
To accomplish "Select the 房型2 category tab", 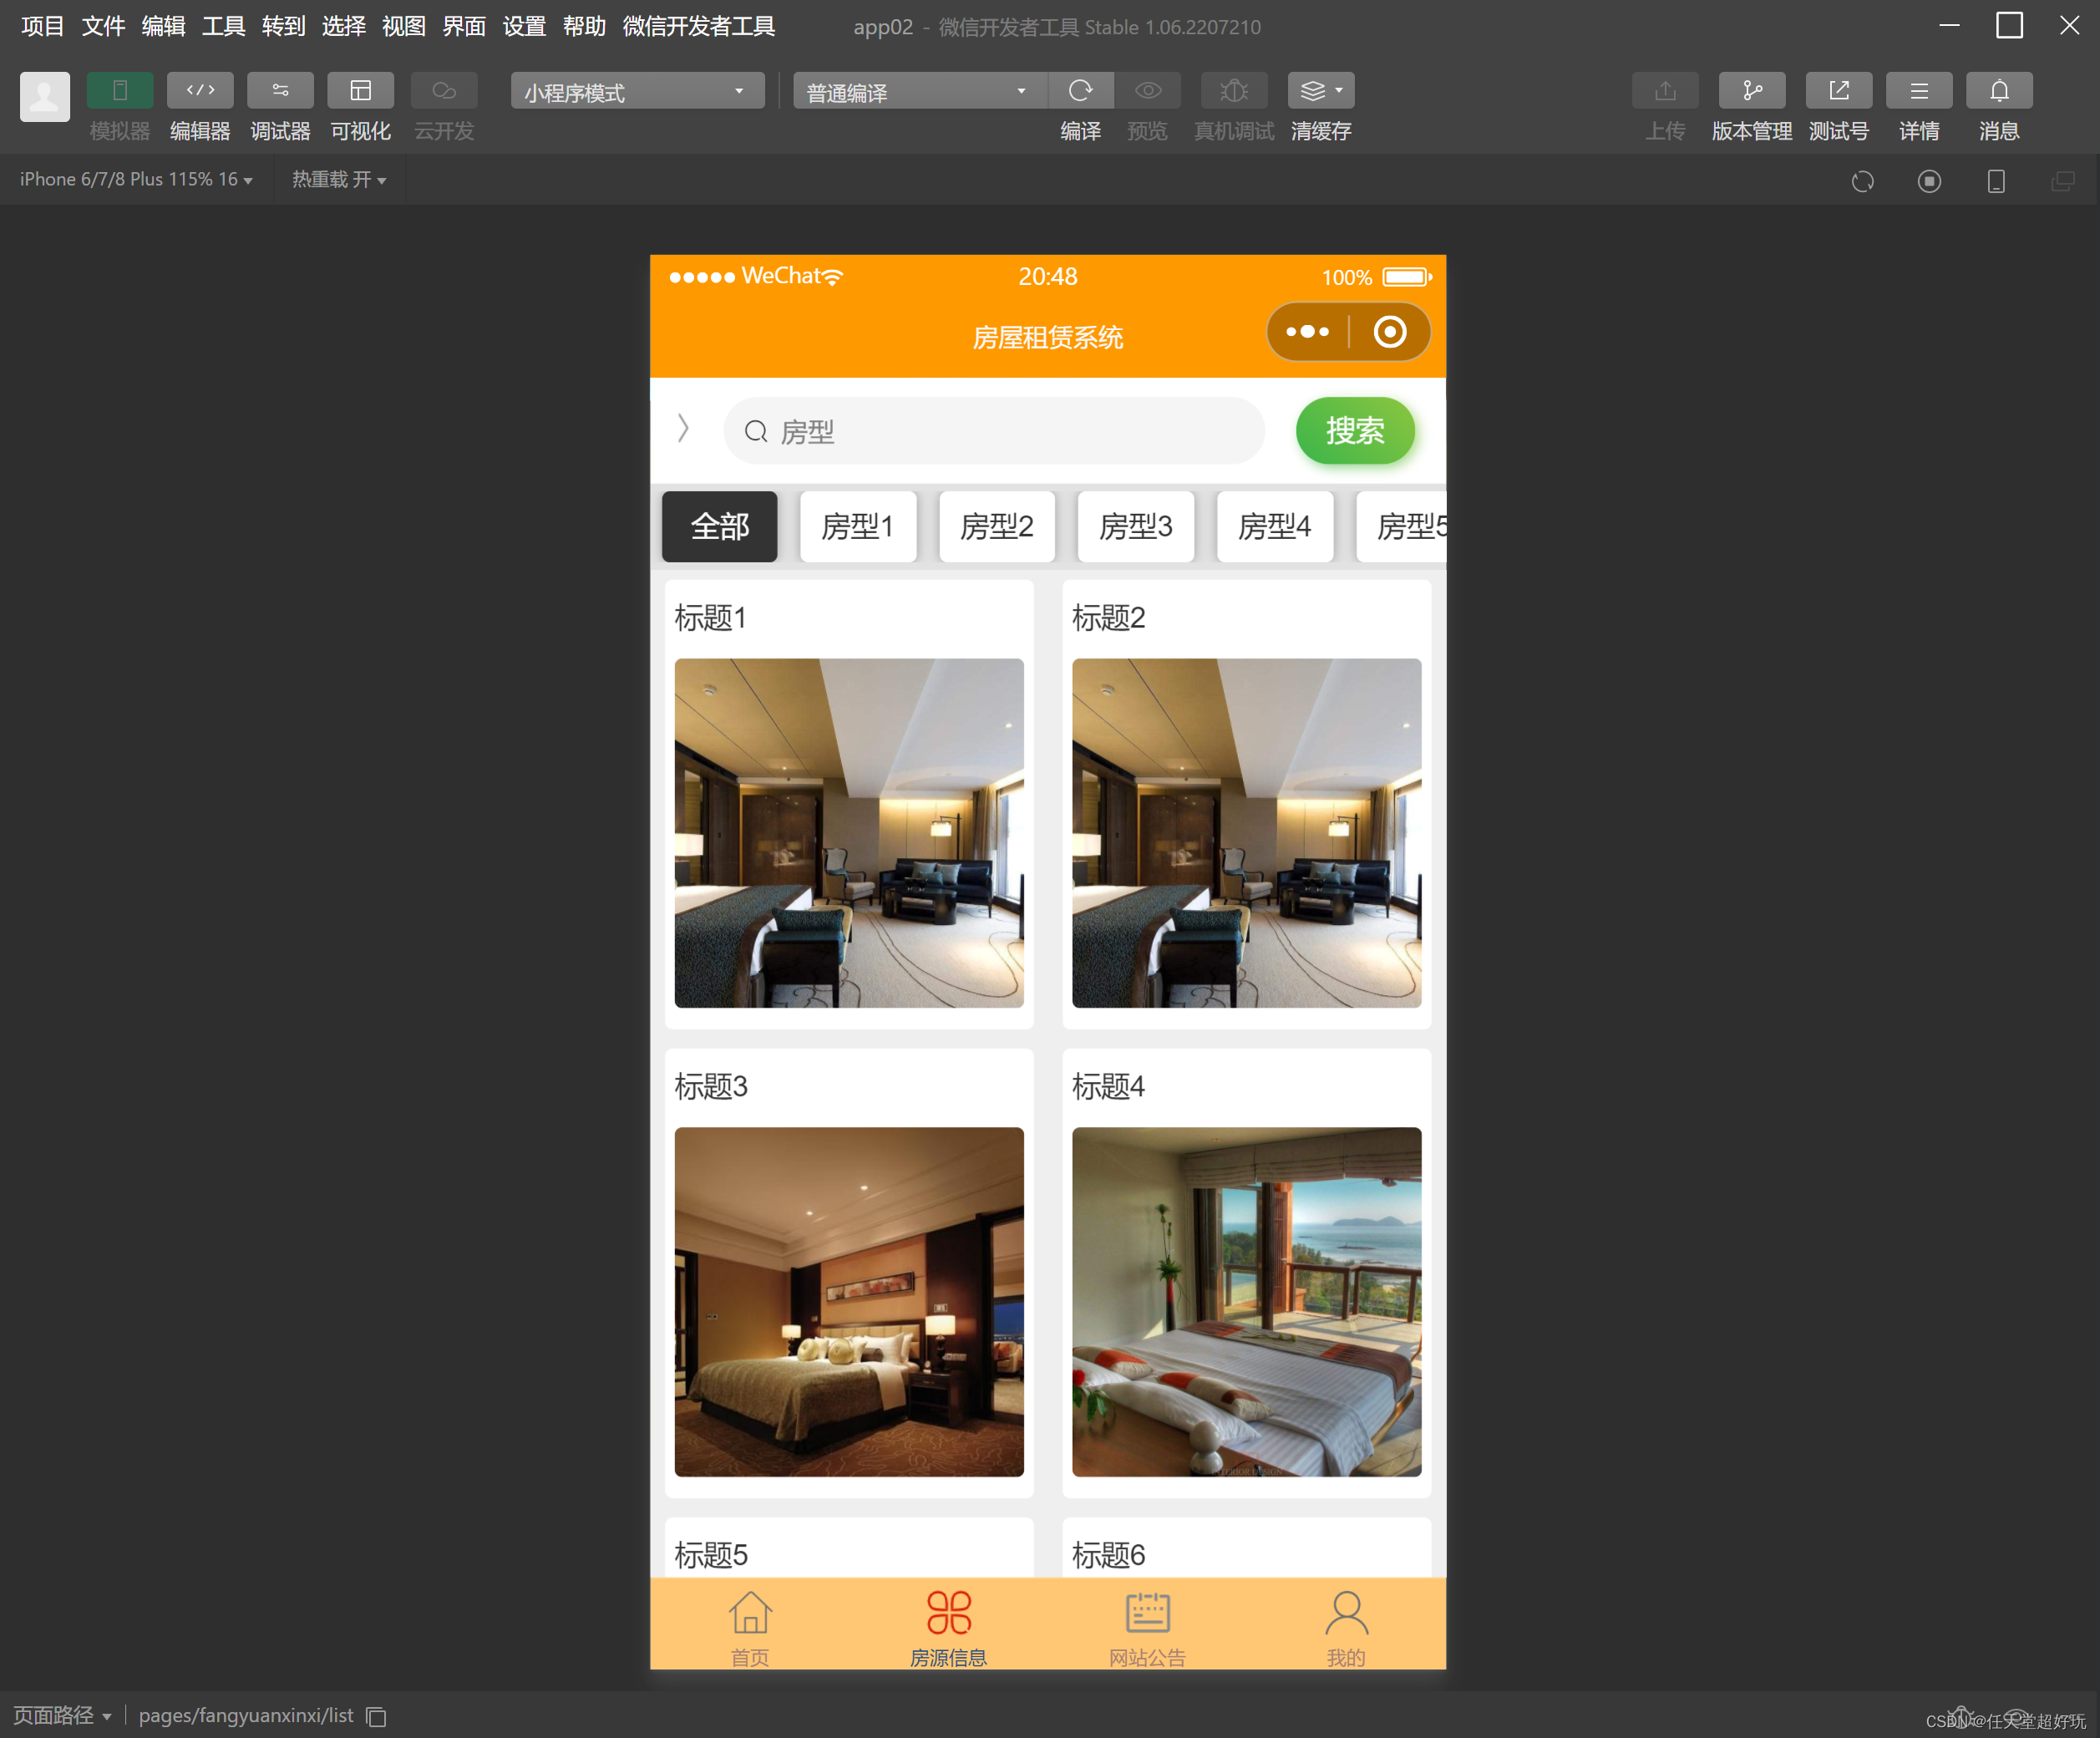I will click(x=997, y=526).
